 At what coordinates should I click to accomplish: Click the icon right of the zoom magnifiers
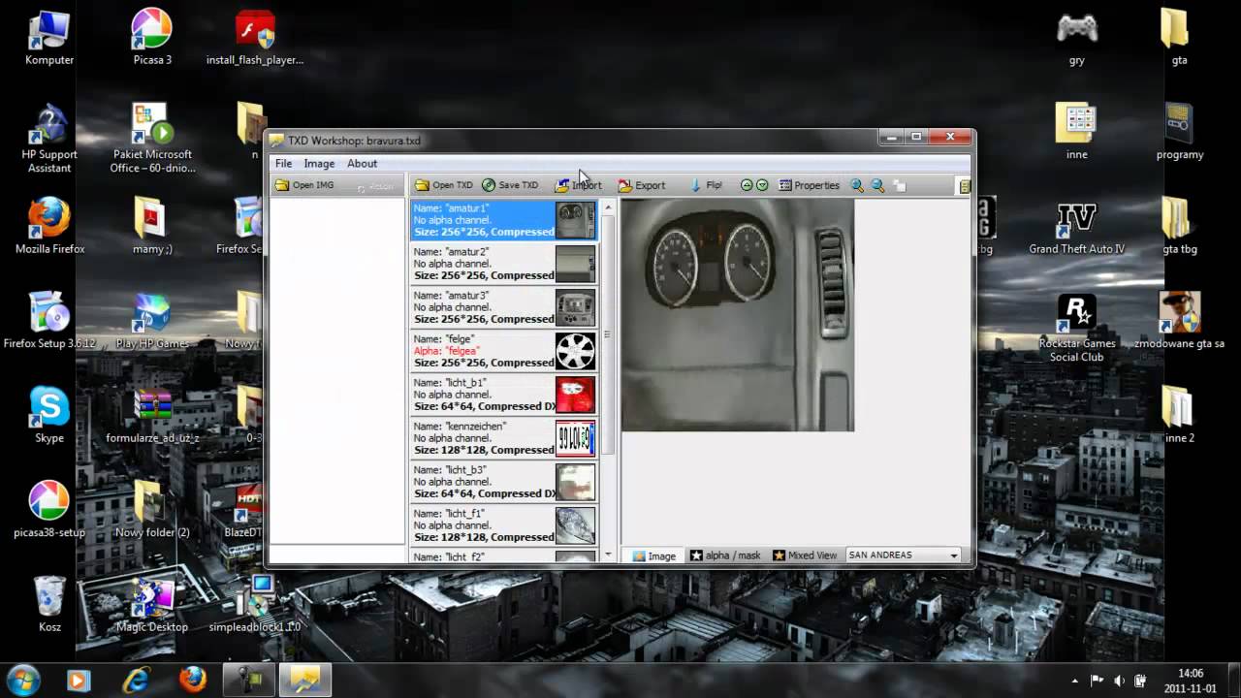(x=899, y=185)
